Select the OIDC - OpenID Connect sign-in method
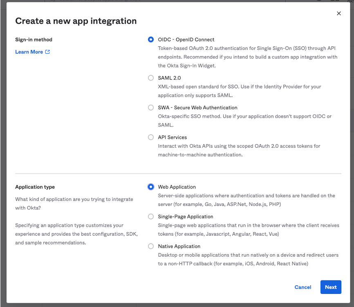The height and width of the screenshot is (307, 354). [151, 39]
